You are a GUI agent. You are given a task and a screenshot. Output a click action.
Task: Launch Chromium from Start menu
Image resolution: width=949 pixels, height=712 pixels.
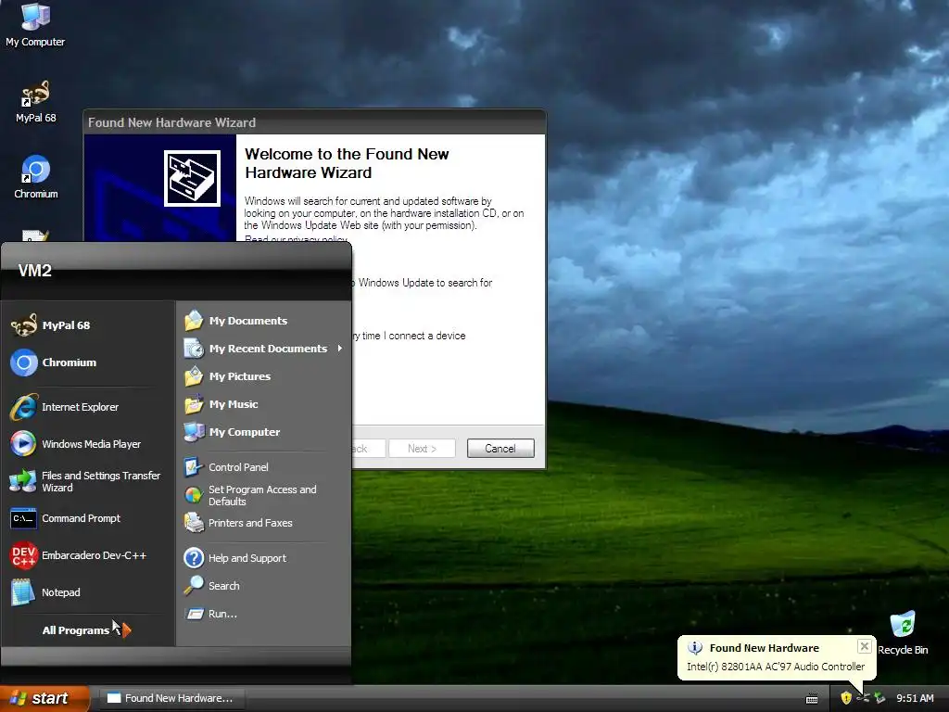point(88,362)
